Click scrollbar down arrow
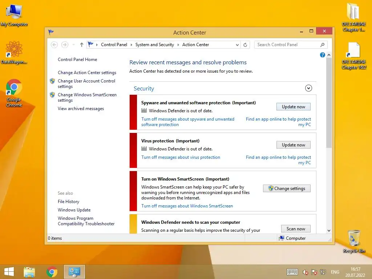 [329, 230]
